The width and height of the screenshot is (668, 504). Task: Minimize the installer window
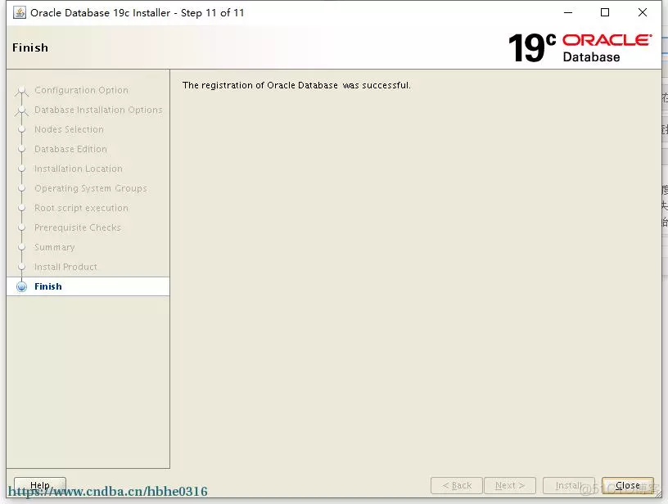click(x=568, y=13)
